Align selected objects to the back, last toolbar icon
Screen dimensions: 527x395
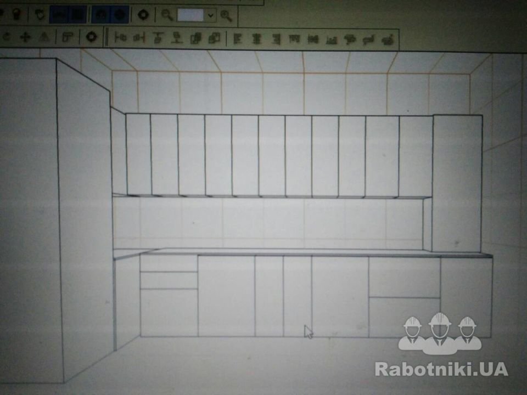click(388, 40)
